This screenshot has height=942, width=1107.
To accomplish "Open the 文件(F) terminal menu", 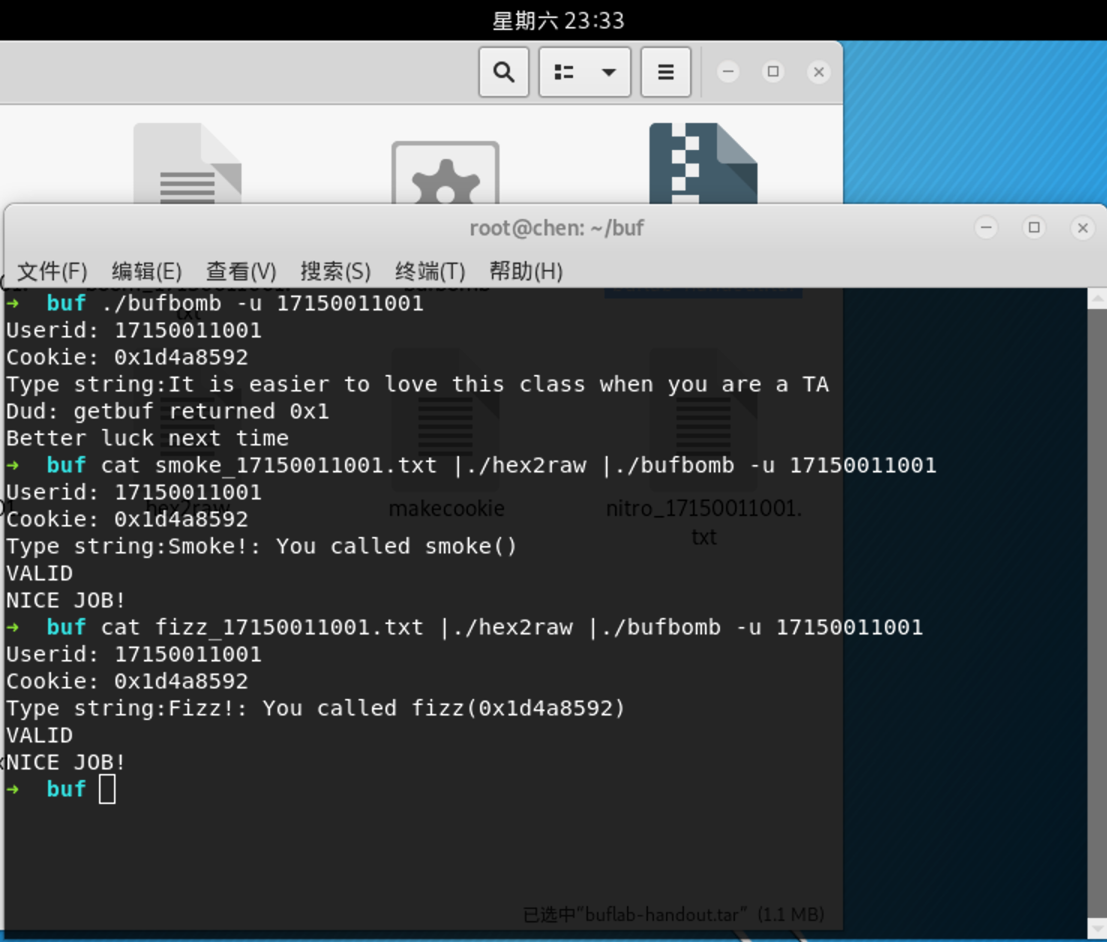I will coord(52,271).
